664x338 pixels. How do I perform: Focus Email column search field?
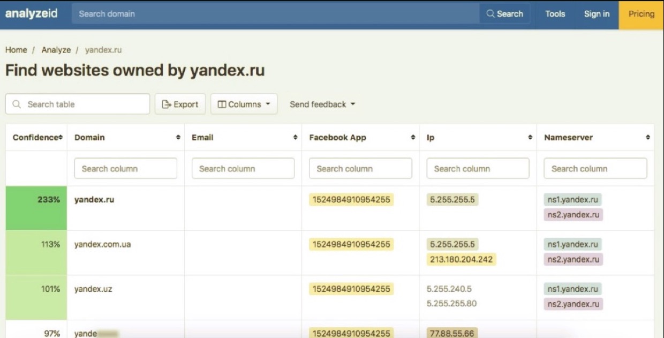click(243, 168)
